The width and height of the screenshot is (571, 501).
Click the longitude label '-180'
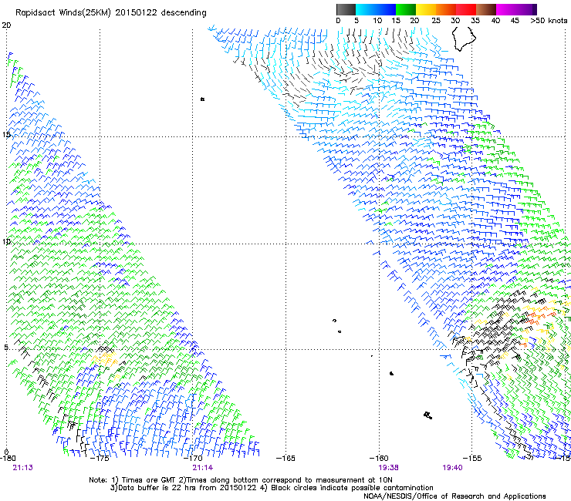click(x=7, y=459)
